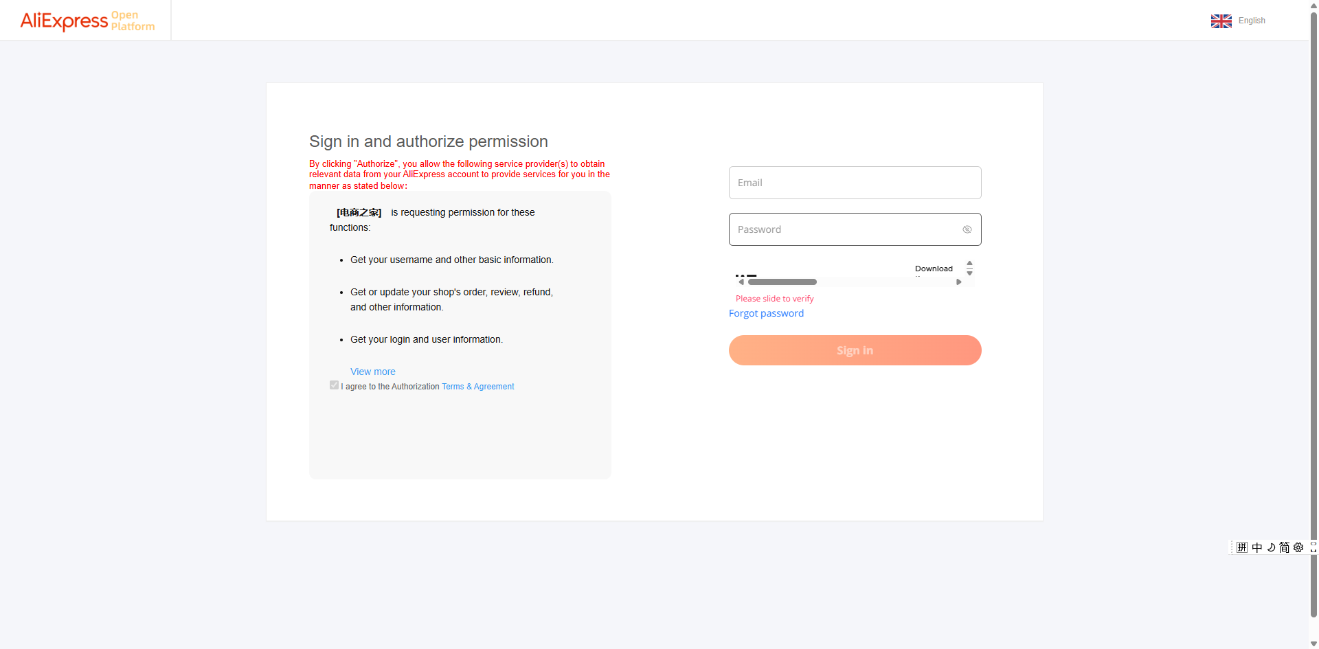Open Terms & Agreement link
Image resolution: width=1319 pixels, height=649 pixels.
click(477, 387)
